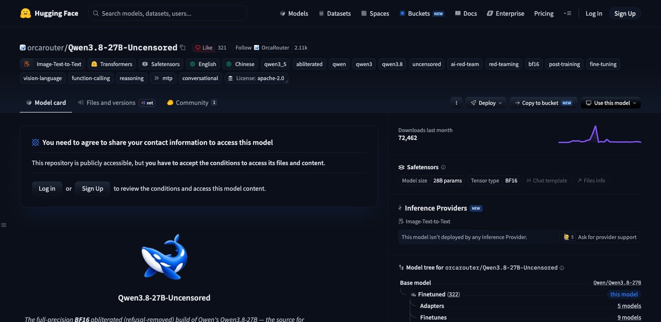Open Models in the top navigation

pyautogui.click(x=294, y=13)
